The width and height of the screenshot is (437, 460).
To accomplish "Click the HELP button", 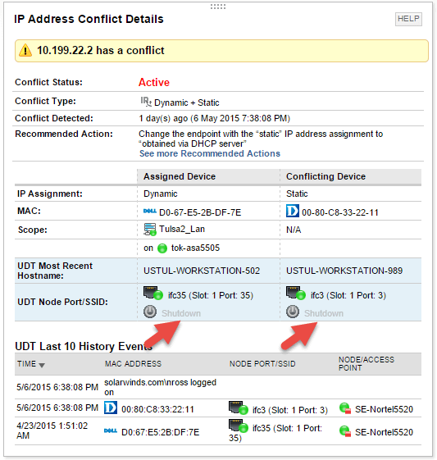I will coord(408,19).
